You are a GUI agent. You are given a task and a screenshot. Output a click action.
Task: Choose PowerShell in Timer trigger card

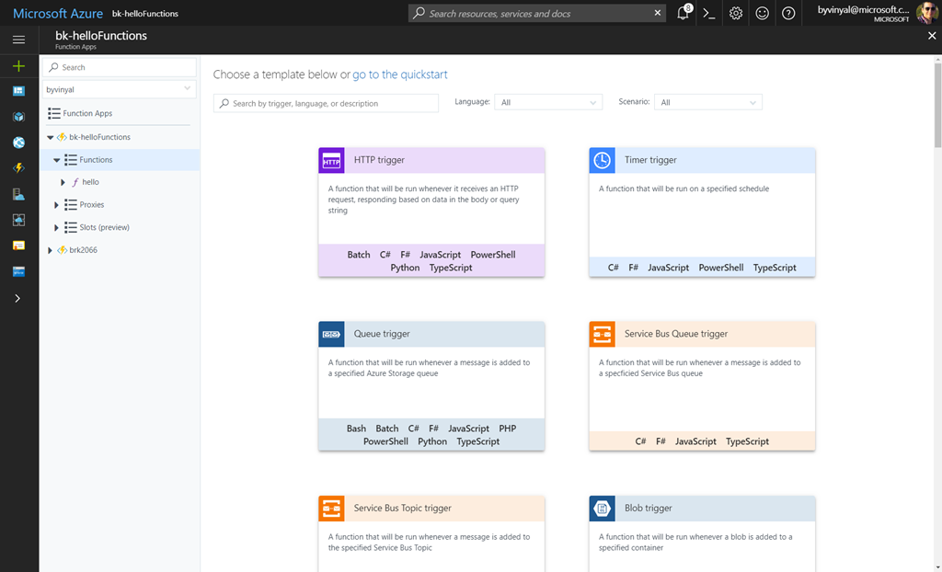pos(721,268)
